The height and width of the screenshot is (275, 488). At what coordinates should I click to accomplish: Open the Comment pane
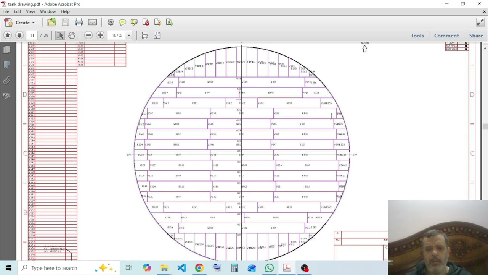point(446,36)
